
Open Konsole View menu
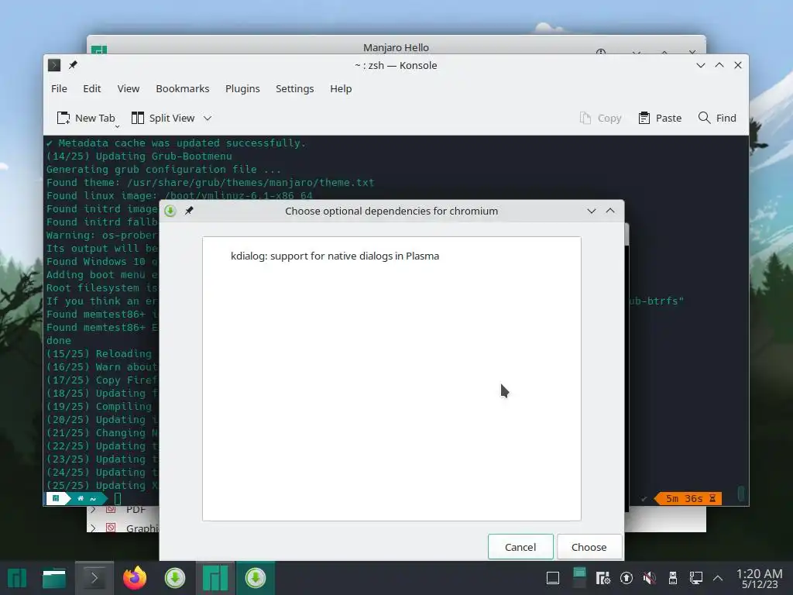point(129,88)
